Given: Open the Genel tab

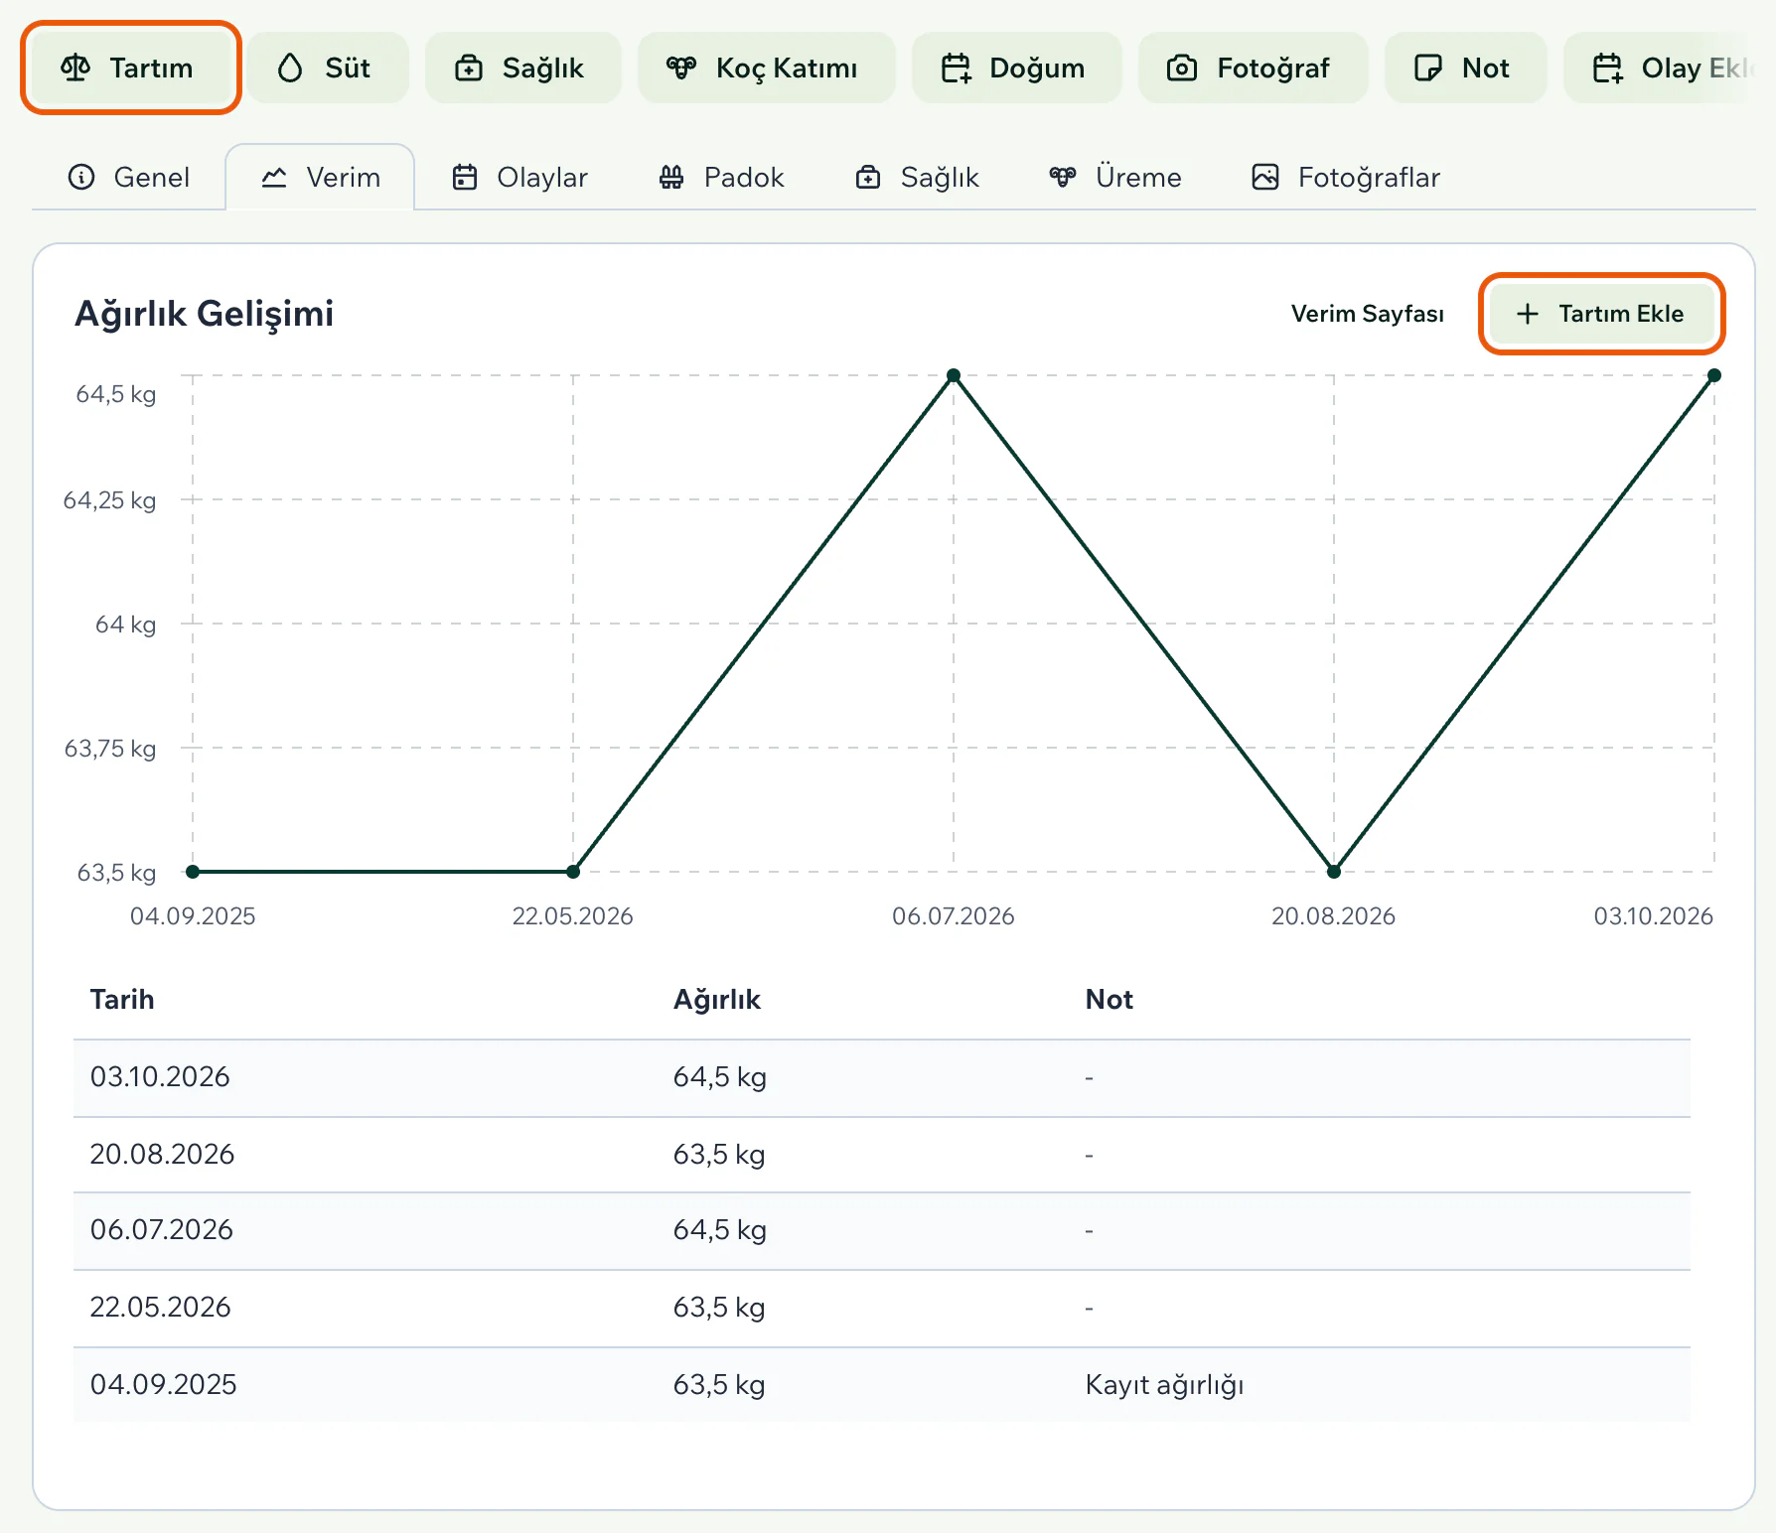Looking at the screenshot, I should [129, 177].
